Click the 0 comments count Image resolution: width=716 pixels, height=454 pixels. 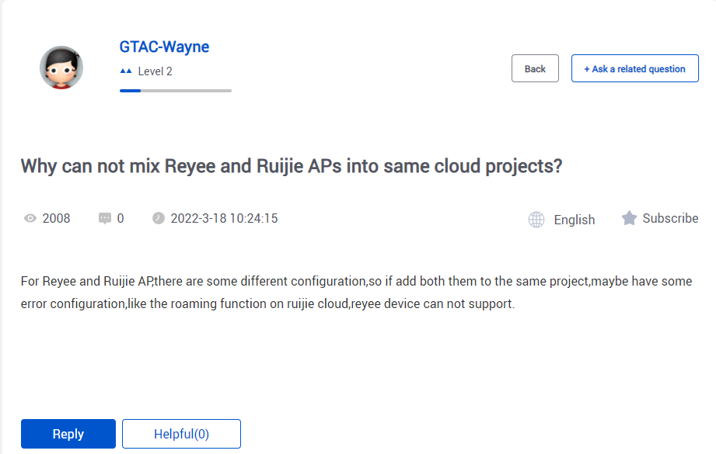(120, 218)
